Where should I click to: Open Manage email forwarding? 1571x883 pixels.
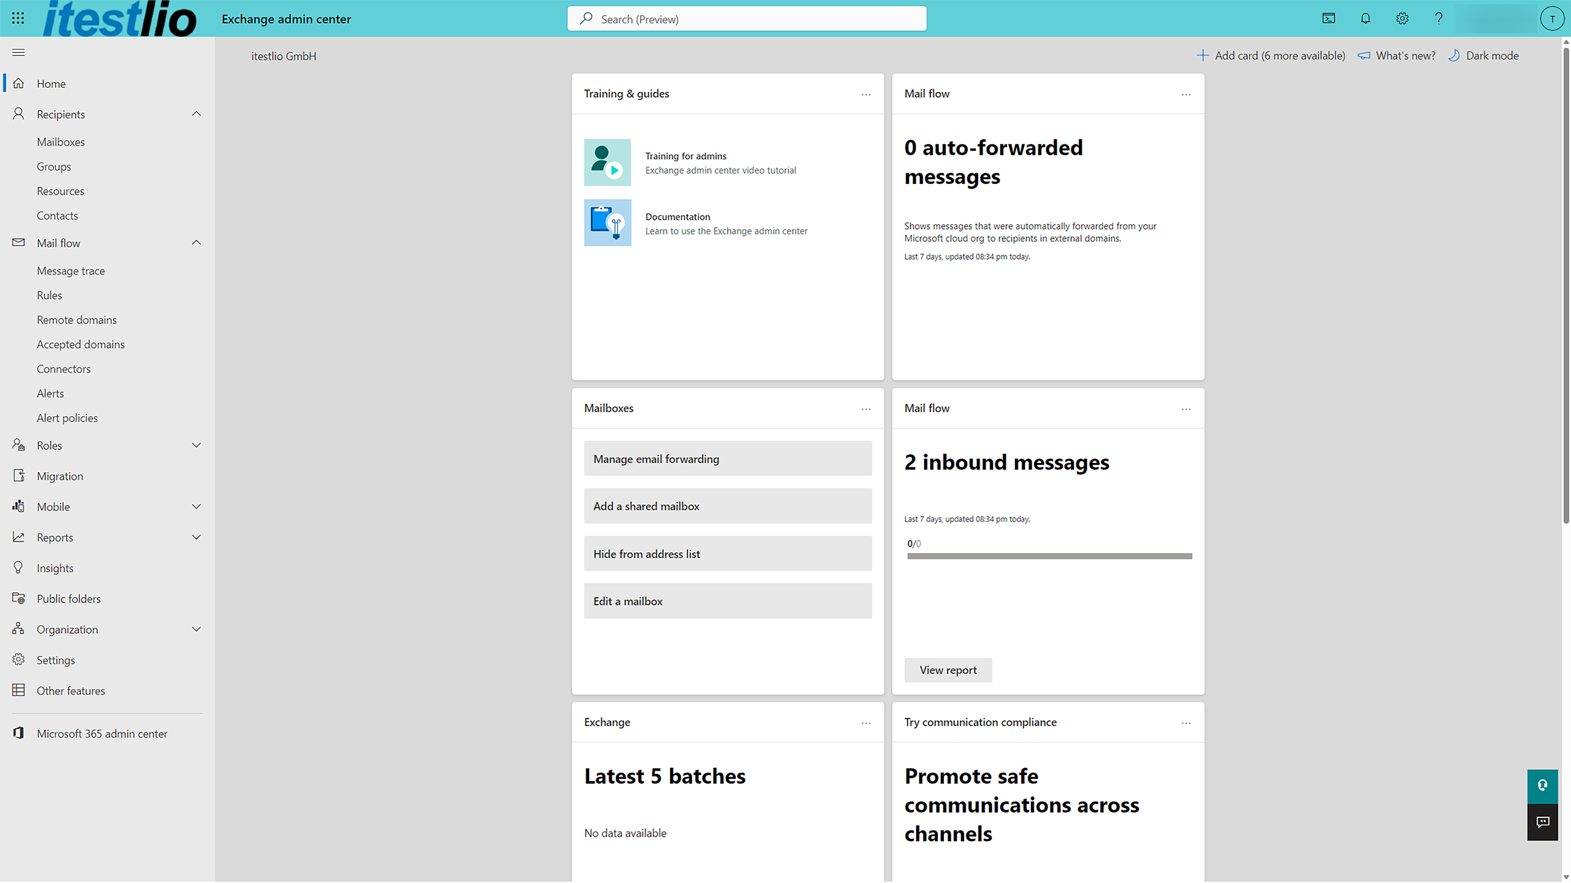click(727, 458)
